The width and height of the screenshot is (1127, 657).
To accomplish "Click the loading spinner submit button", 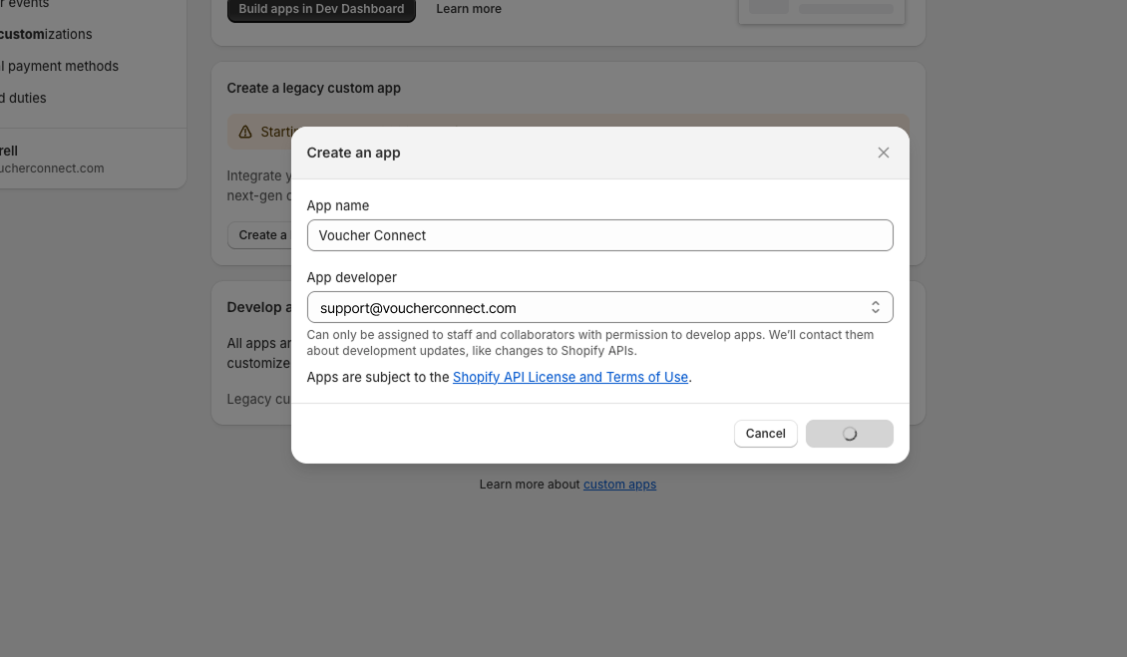I will coord(849,434).
